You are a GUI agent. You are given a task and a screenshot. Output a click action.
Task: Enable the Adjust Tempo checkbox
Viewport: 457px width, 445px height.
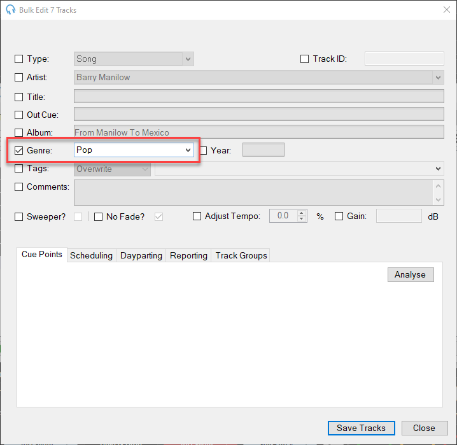click(197, 216)
